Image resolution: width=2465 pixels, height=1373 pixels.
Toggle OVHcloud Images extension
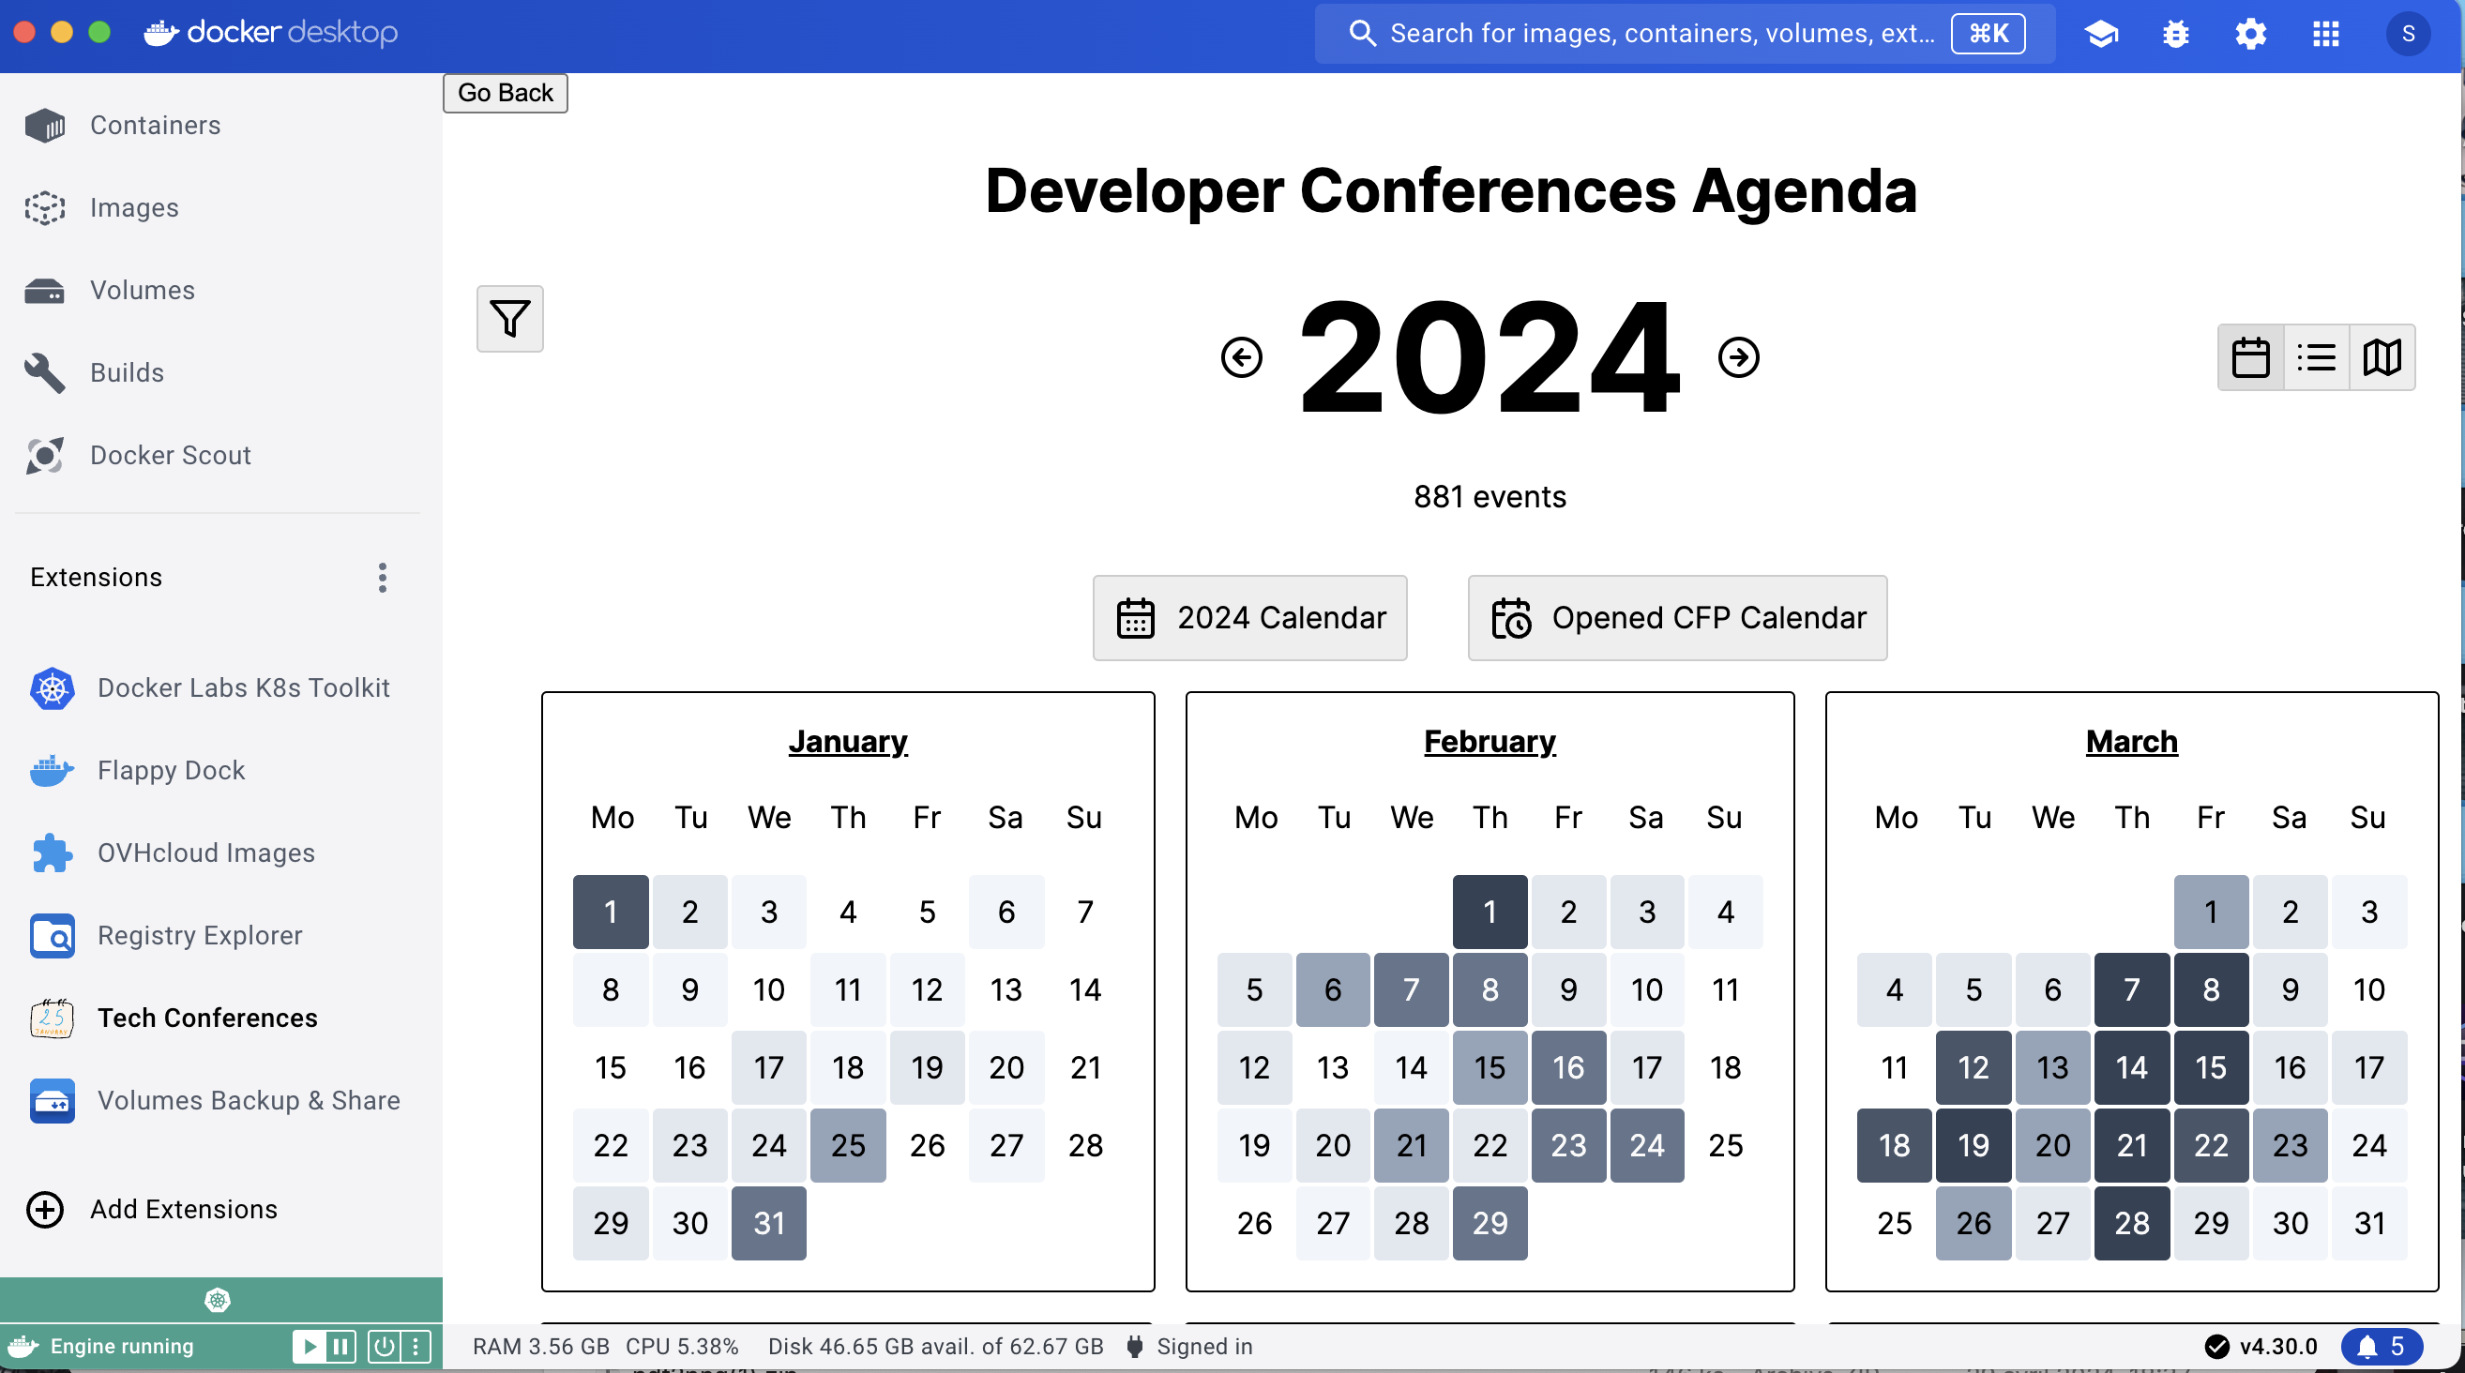pos(206,851)
